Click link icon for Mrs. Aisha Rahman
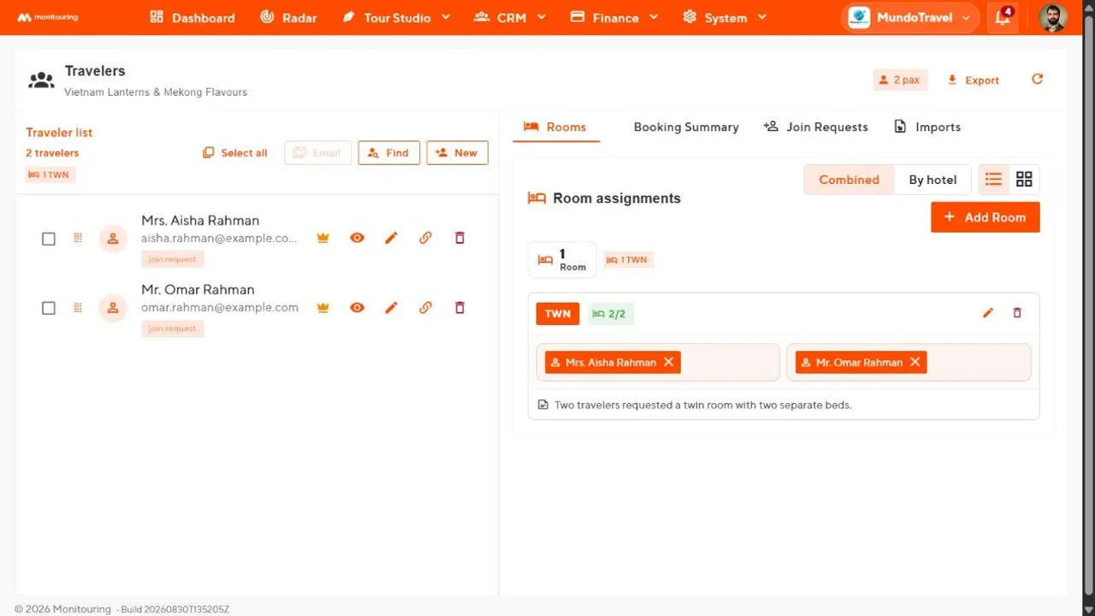This screenshot has height=616, width=1095. point(425,238)
